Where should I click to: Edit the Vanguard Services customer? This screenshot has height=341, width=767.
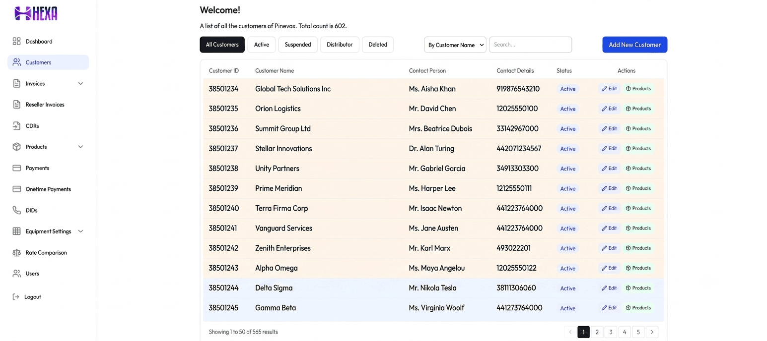(609, 228)
